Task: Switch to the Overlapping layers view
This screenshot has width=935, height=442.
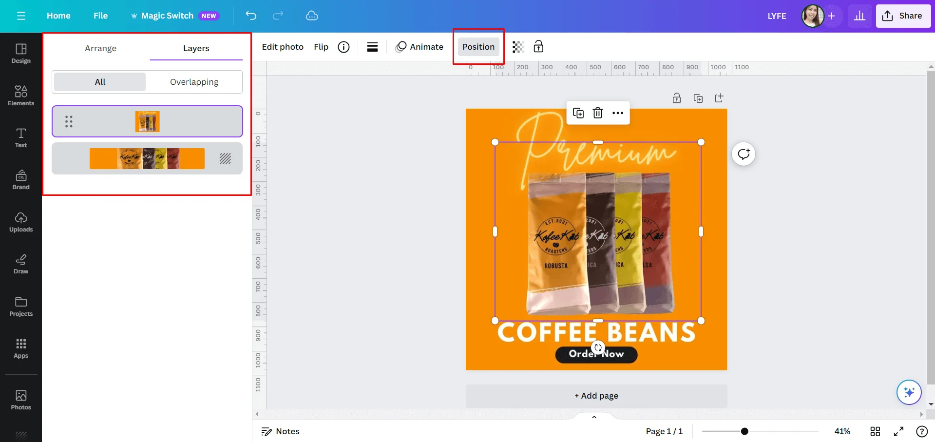Action: (193, 81)
